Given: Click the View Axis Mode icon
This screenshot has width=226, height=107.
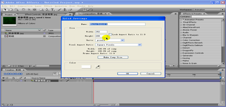Looking at the screenshot, I should pyautogui.click(x=92, y=10).
